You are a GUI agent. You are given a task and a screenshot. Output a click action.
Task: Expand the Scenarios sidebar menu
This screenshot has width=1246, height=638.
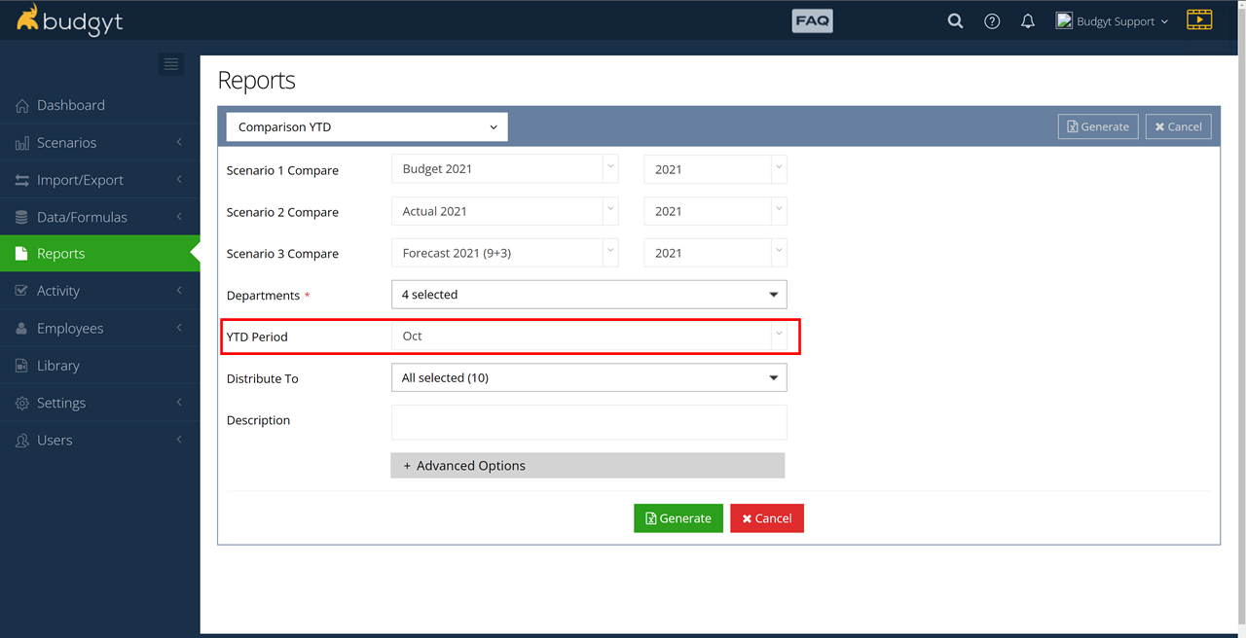coord(66,143)
